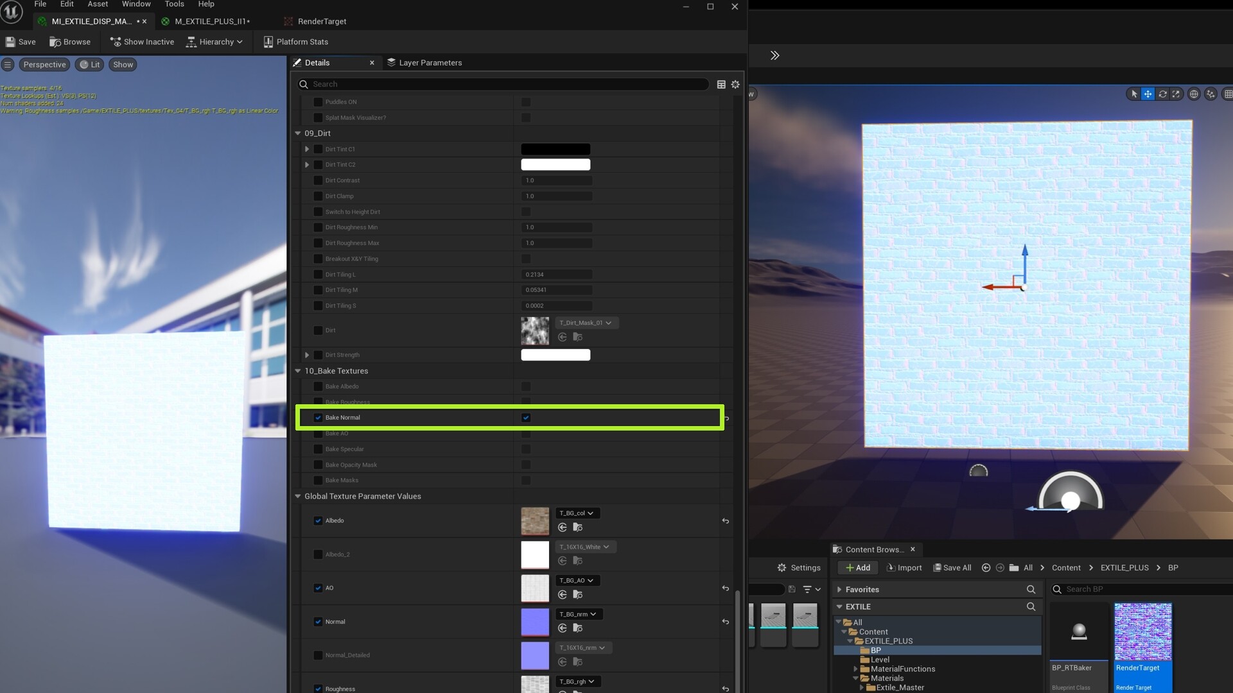Enable the Bake Albedo checkbox
This screenshot has height=693, width=1233.
coord(527,386)
